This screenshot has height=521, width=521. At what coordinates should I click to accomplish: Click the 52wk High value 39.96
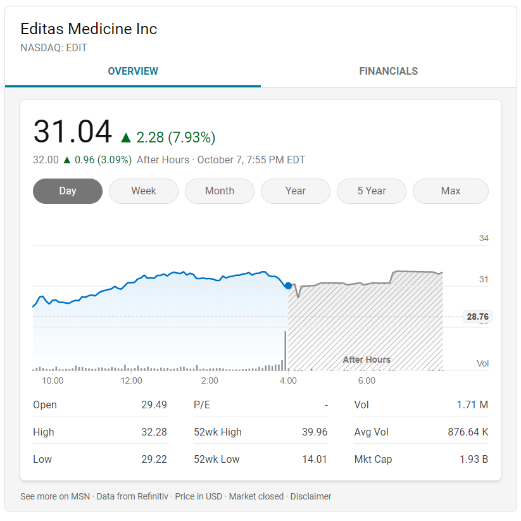click(315, 432)
